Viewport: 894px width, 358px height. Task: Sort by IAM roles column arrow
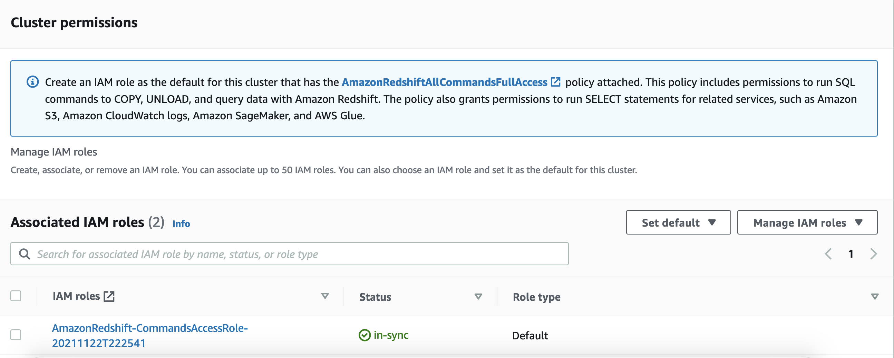pyautogui.click(x=325, y=296)
